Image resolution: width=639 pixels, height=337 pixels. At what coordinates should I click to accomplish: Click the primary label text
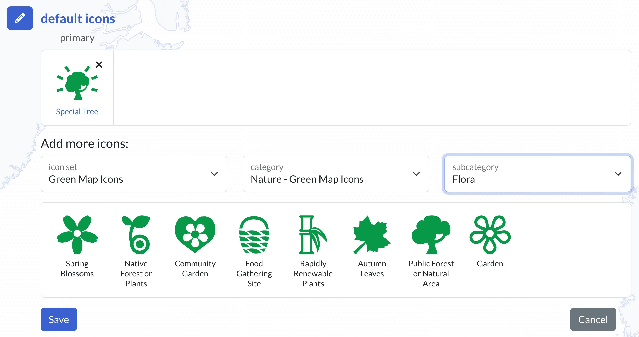[x=77, y=38]
